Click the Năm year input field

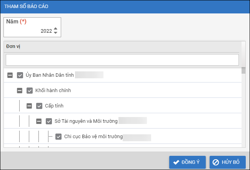click(29, 31)
